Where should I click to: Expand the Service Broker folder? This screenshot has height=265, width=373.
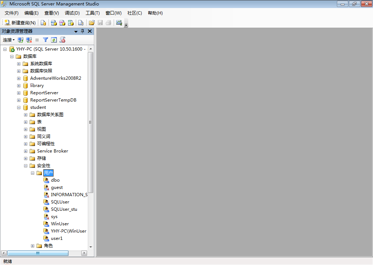[x=26, y=151]
